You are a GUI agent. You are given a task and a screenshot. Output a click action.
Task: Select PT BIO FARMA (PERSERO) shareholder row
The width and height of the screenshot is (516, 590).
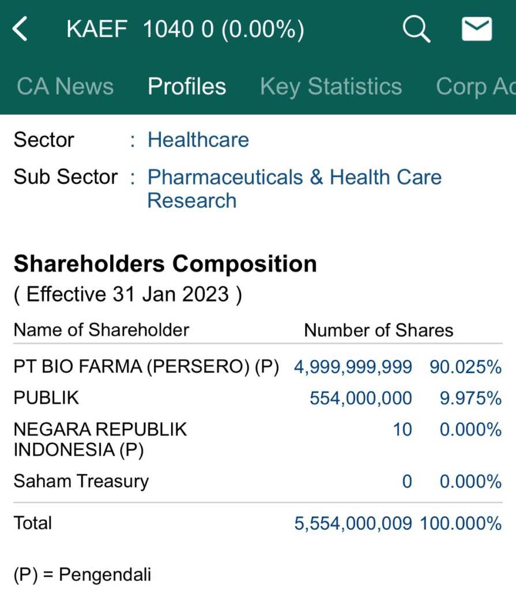[146, 367]
